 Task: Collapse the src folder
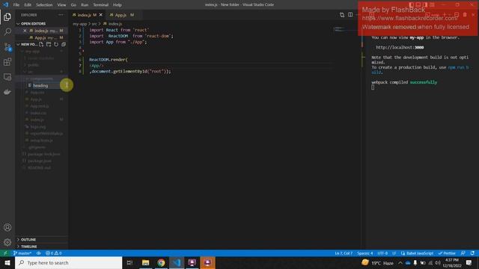coord(41,72)
